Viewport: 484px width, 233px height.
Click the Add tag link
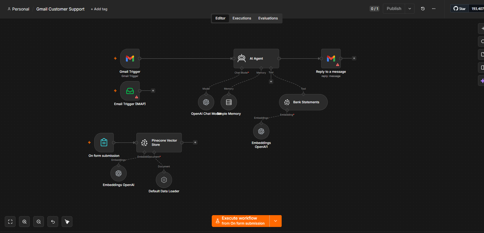(99, 9)
